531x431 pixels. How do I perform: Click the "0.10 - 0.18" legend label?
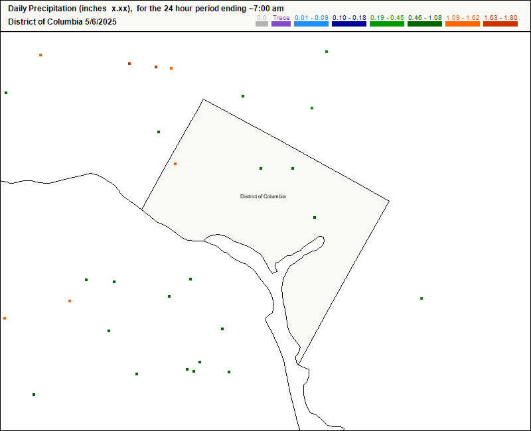click(349, 18)
